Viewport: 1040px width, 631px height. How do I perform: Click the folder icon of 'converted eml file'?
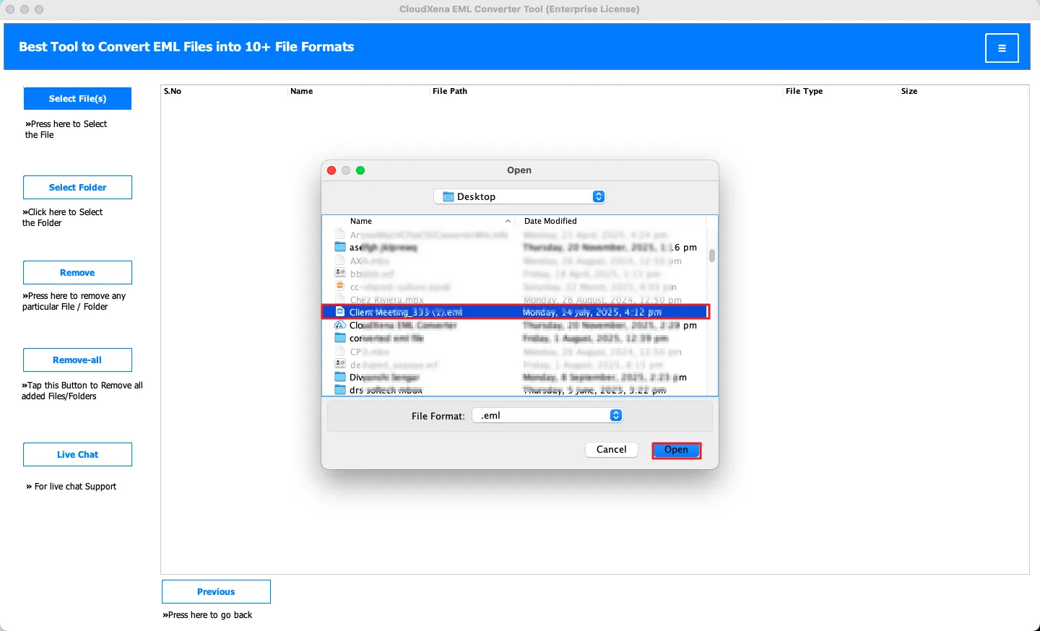[340, 338]
